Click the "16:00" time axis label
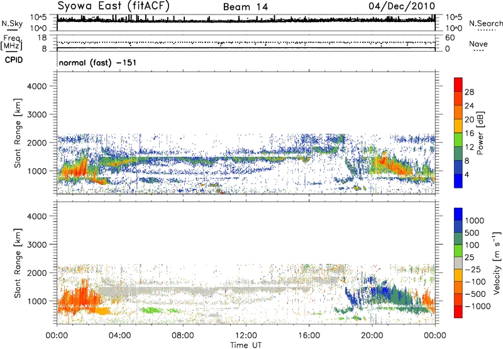The width and height of the screenshot is (503, 349). click(309, 336)
